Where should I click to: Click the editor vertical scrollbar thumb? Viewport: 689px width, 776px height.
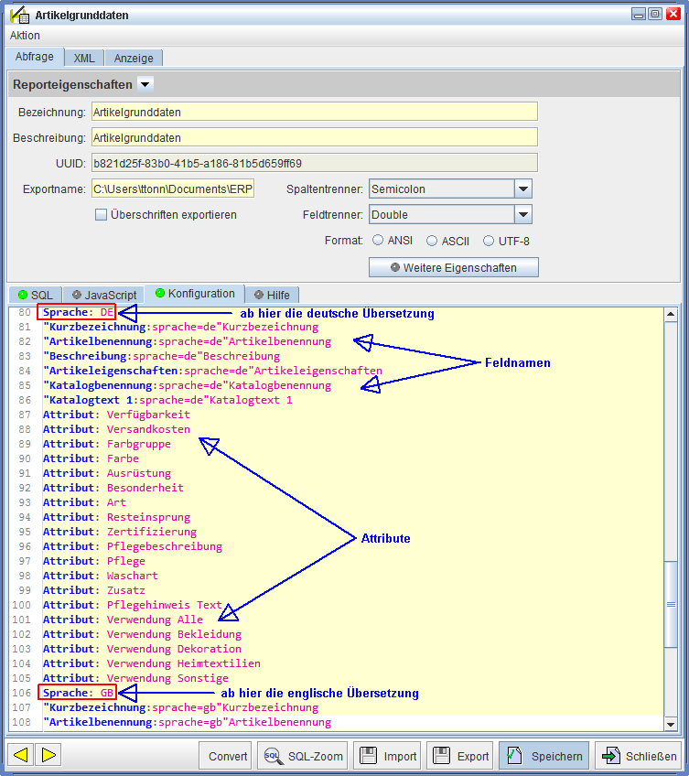671,606
